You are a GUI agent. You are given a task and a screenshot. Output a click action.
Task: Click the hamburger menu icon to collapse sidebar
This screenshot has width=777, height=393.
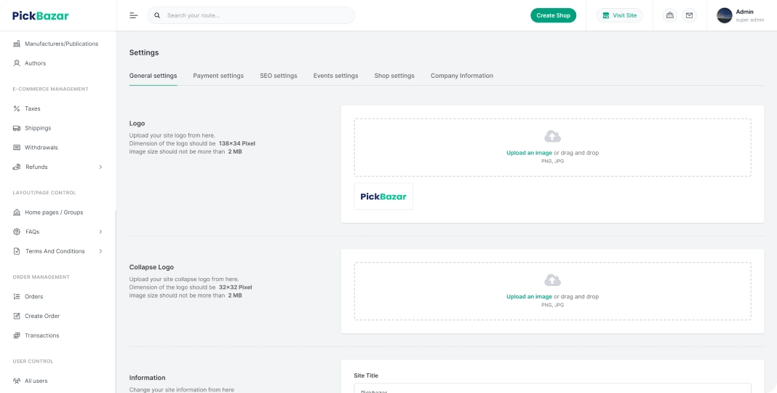(x=134, y=15)
